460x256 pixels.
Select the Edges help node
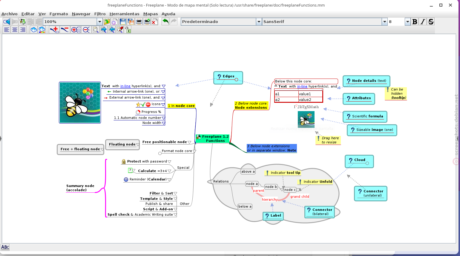click(x=228, y=78)
